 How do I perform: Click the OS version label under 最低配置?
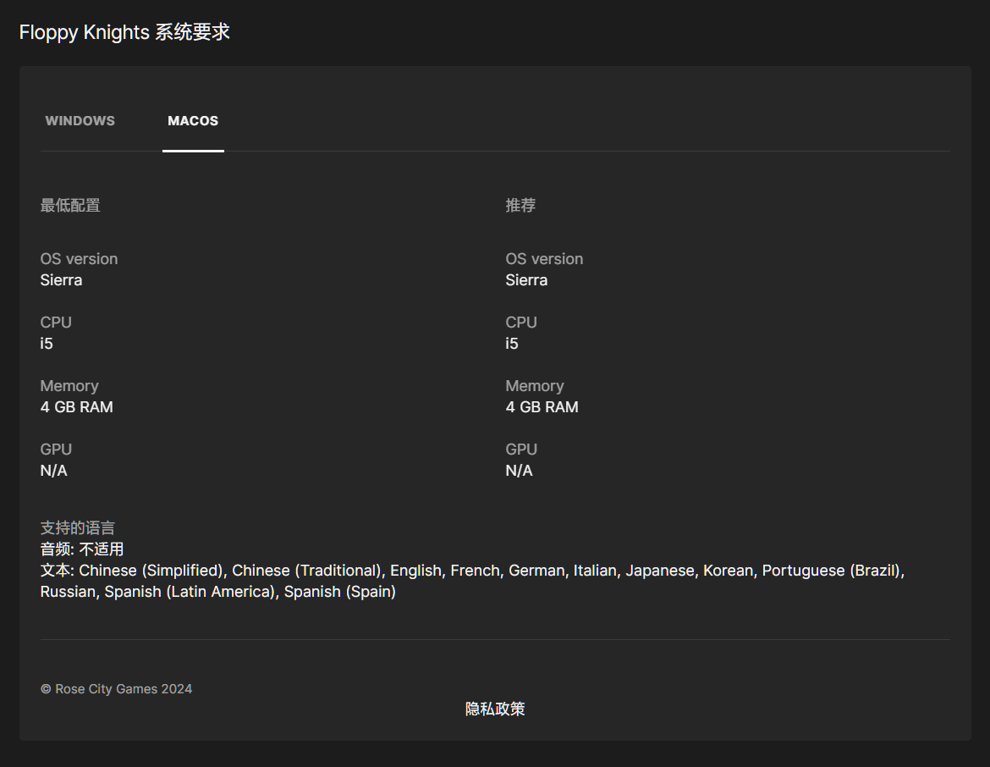(x=79, y=259)
